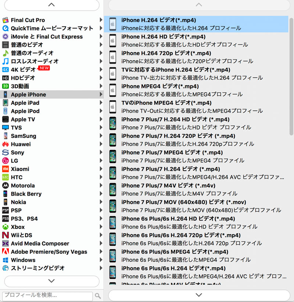Screen dimensions: 294x302
Task: Choose the PS3、PS4 category
Action: [x=24, y=219]
